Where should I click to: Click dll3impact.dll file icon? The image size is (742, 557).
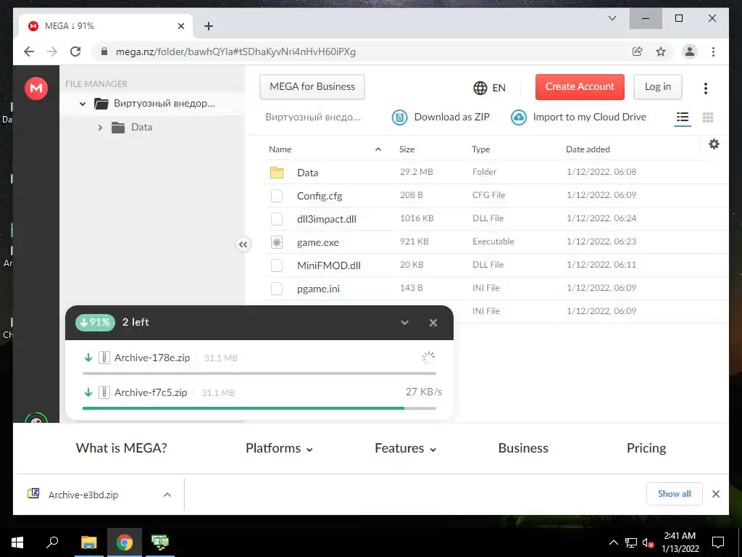pyautogui.click(x=277, y=219)
